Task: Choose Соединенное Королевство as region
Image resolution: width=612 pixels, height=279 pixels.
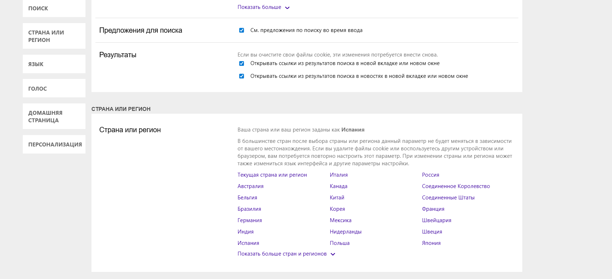Action: click(x=456, y=186)
